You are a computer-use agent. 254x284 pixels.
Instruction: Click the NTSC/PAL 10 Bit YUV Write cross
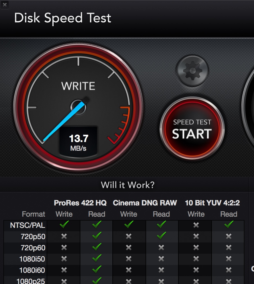pyautogui.click(x=196, y=225)
